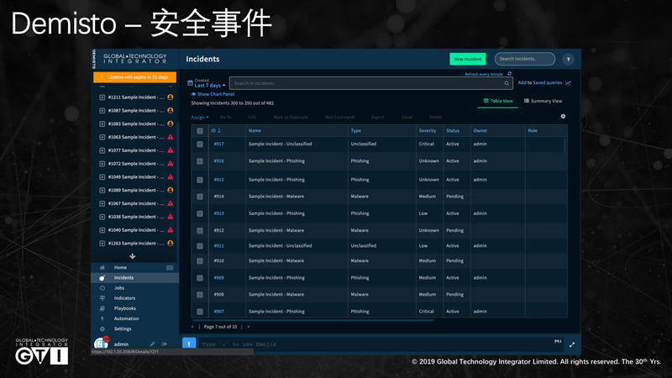This screenshot has height=378, width=672.
Task: Go to next page arrow in pagination
Action: pos(249,327)
